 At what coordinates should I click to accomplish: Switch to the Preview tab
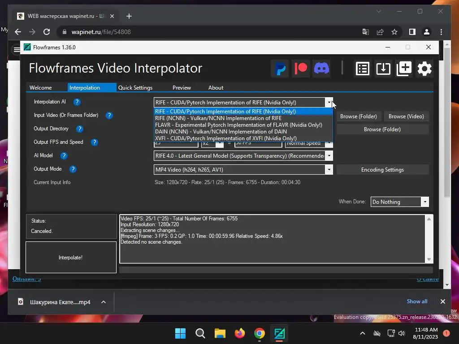(182, 88)
